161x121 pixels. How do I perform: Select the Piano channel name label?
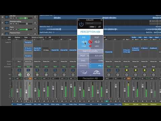pyautogui.click(x=64, y=104)
